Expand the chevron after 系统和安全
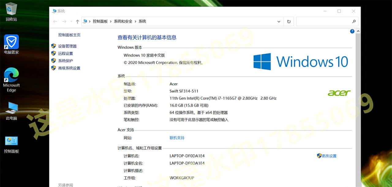 pyautogui.click(x=135, y=21)
